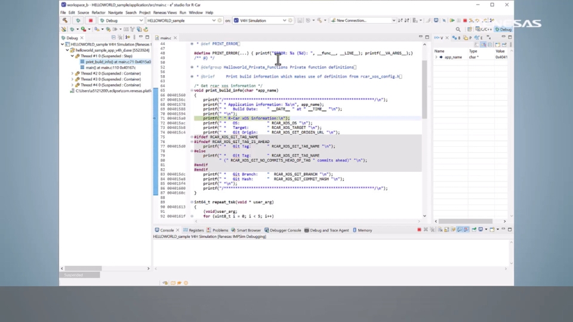Collapse HELLOWORLD_sample V4H Simulation tree node
573x322 pixels.
click(x=63, y=44)
